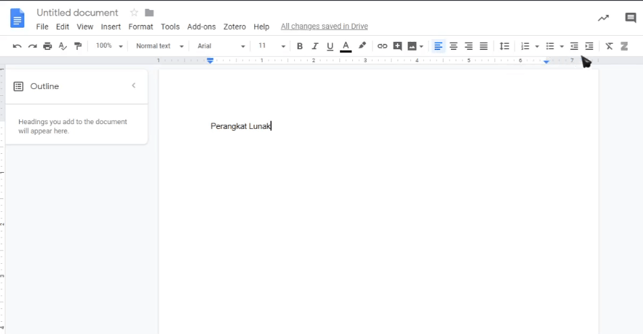Click All changes saved in Drive link
The width and height of the screenshot is (643, 334).
(x=324, y=27)
